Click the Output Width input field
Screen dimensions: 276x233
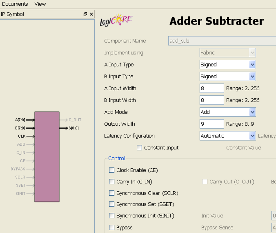pos(212,124)
